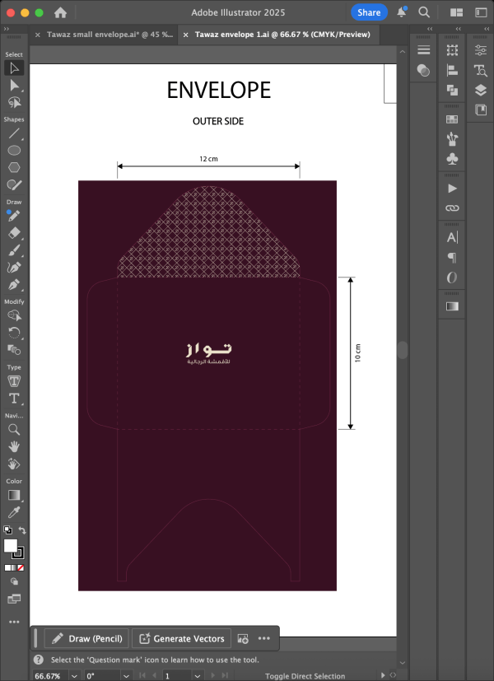Select the Rotate View tool
Viewport: 494px width, 681px height.
point(14,464)
